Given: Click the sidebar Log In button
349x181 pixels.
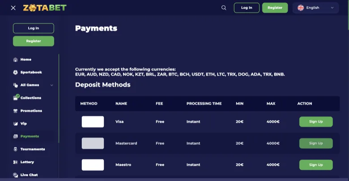Looking at the screenshot, I should point(34,28).
